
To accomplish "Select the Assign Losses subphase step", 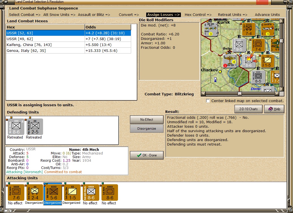I will point(164,14).
